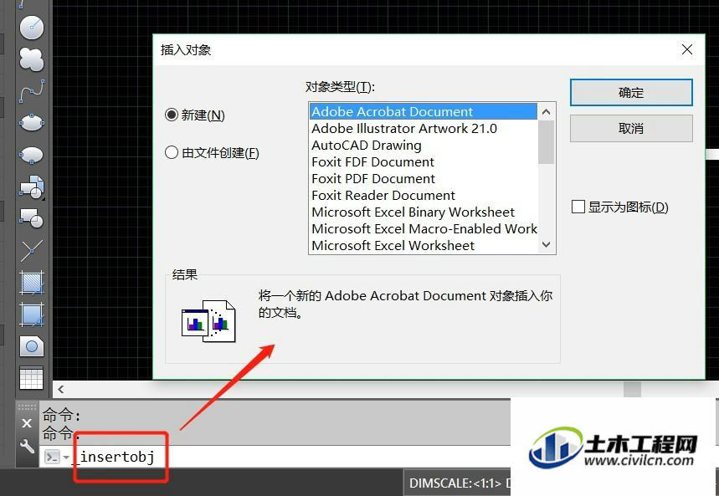The height and width of the screenshot is (496, 719).
Task: Select the Circle tool in the draw toolbar
Action: pyautogui.click(x=32, y=28)
